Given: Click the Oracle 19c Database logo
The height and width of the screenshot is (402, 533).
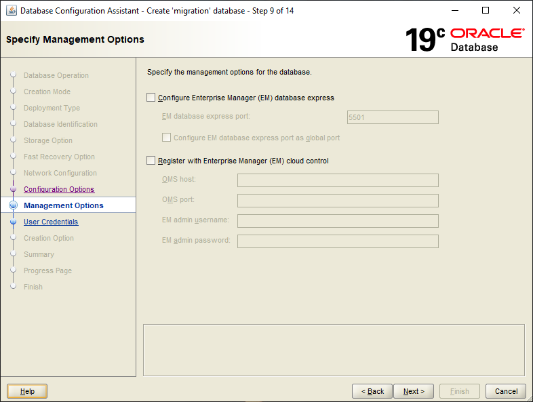Looking at the screenshot, I should click(465, 39).
